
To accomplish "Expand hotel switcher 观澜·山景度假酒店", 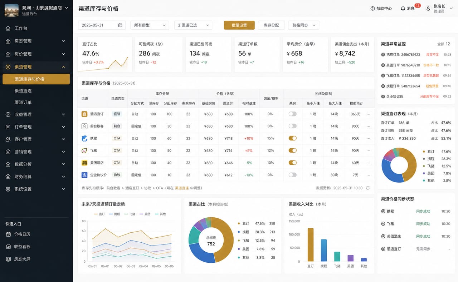I will click(x=67, y=8).
